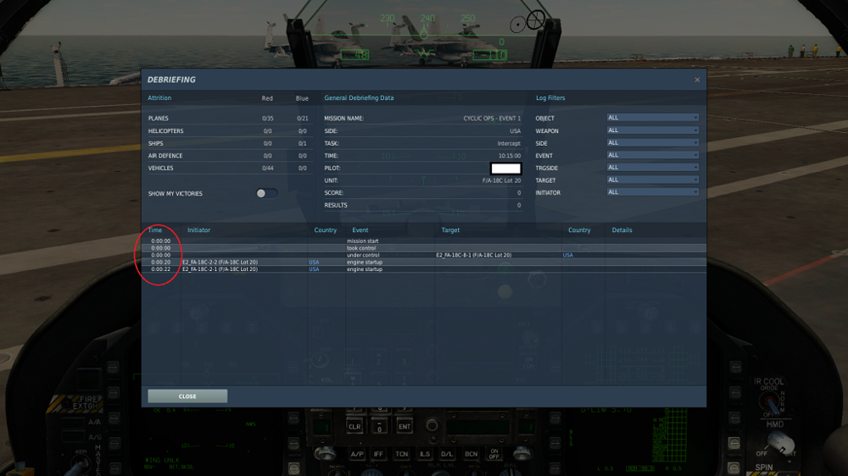Viewport: 848px width, 476px height.
Task: Click the AIR DEFENCE attrition row label
Action: point(165,156)
